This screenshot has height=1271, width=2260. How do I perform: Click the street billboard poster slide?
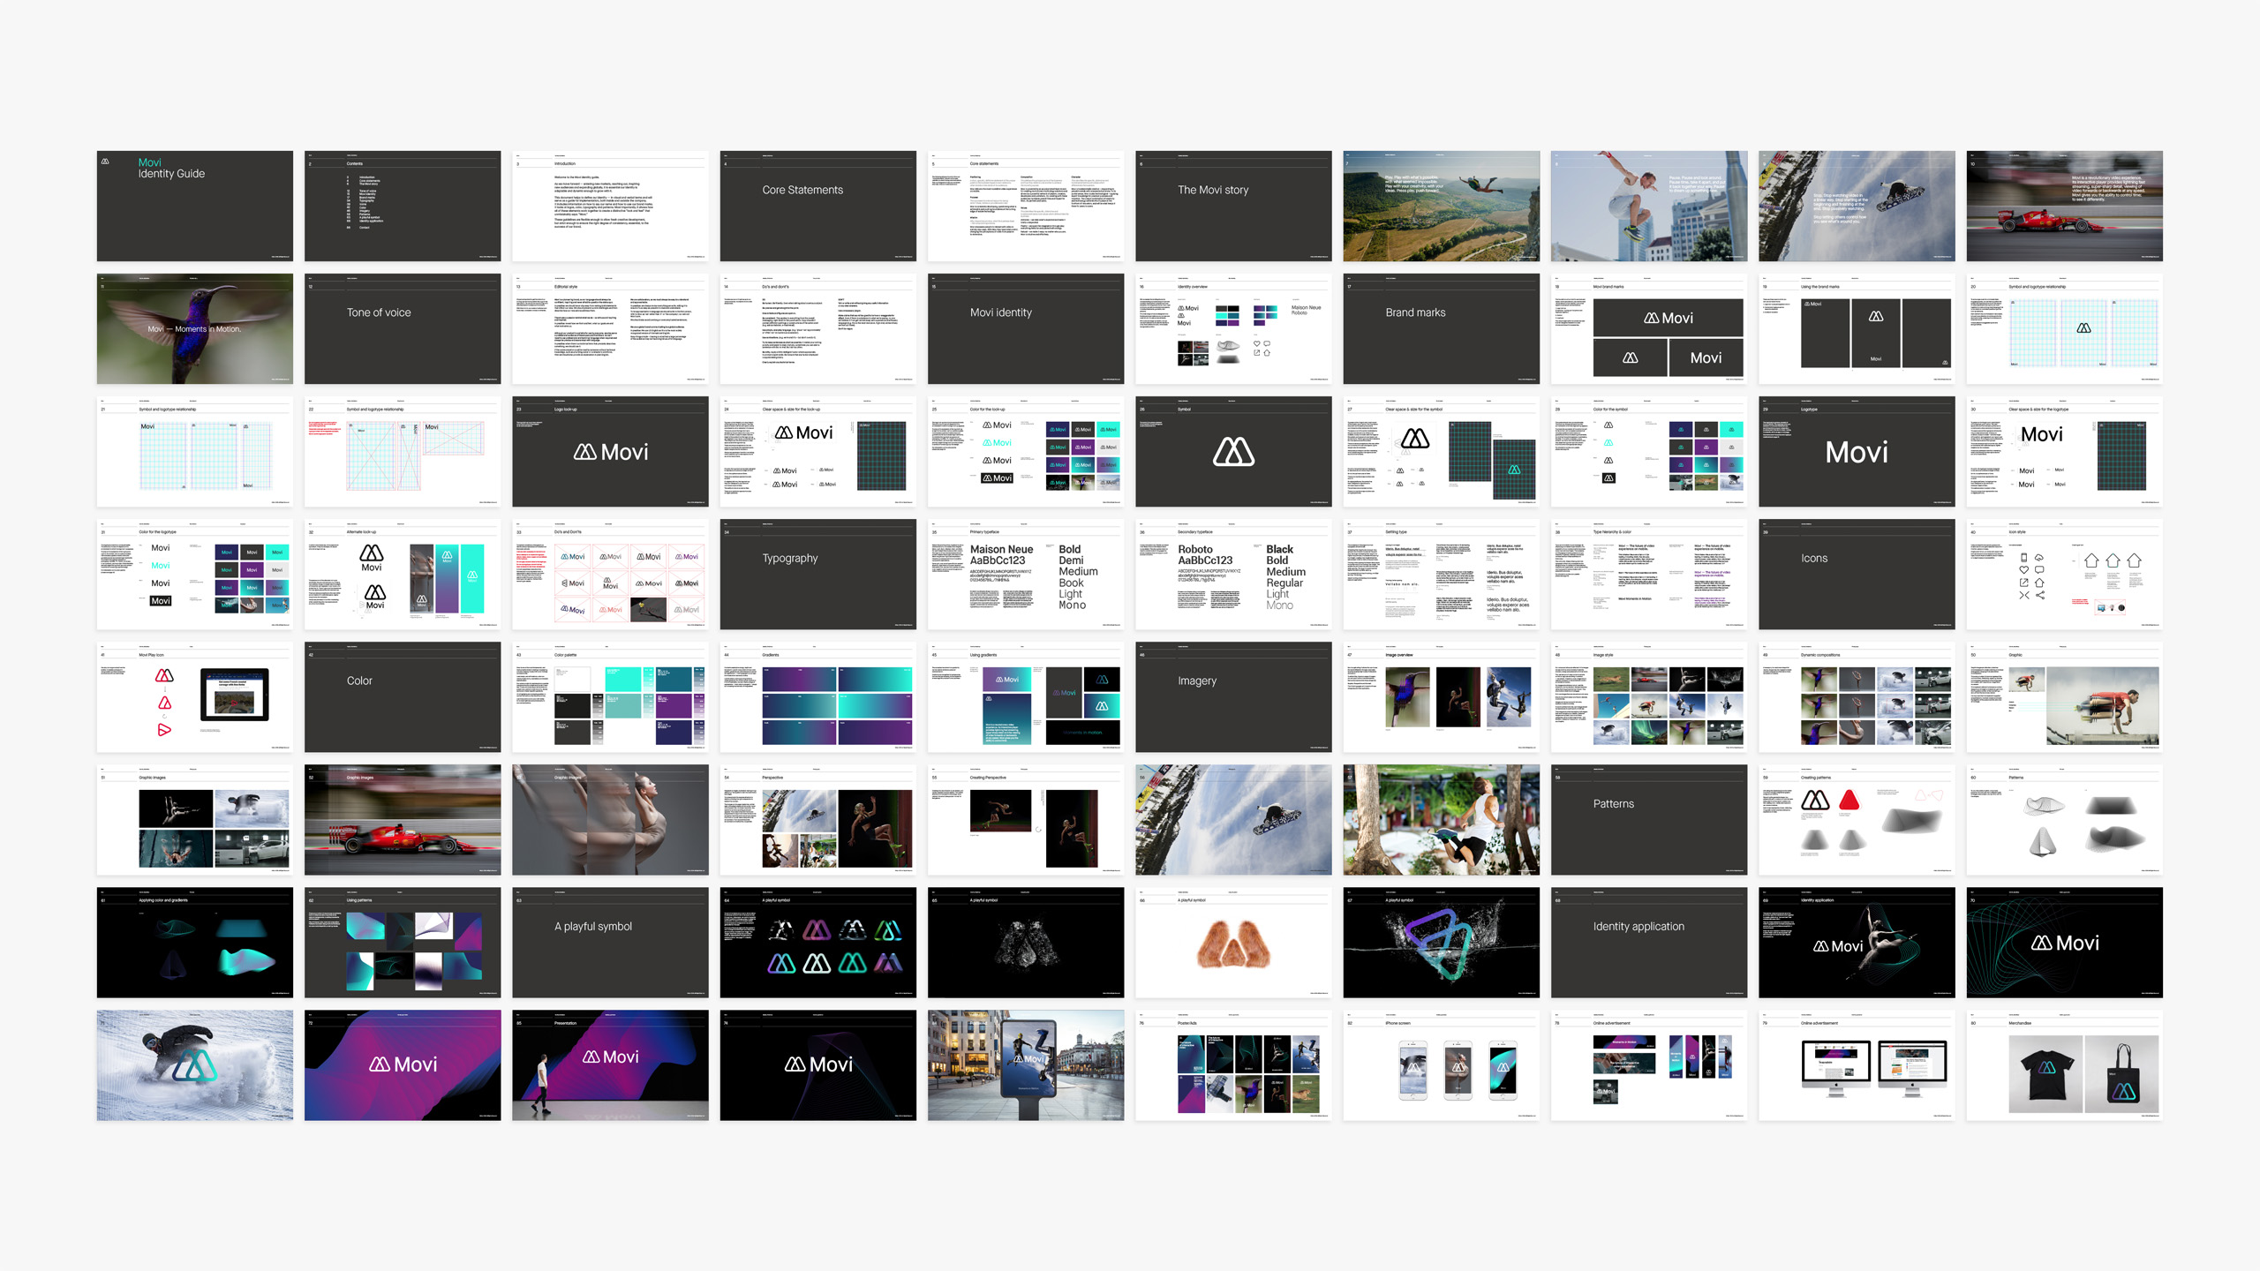point(1026,1064)
